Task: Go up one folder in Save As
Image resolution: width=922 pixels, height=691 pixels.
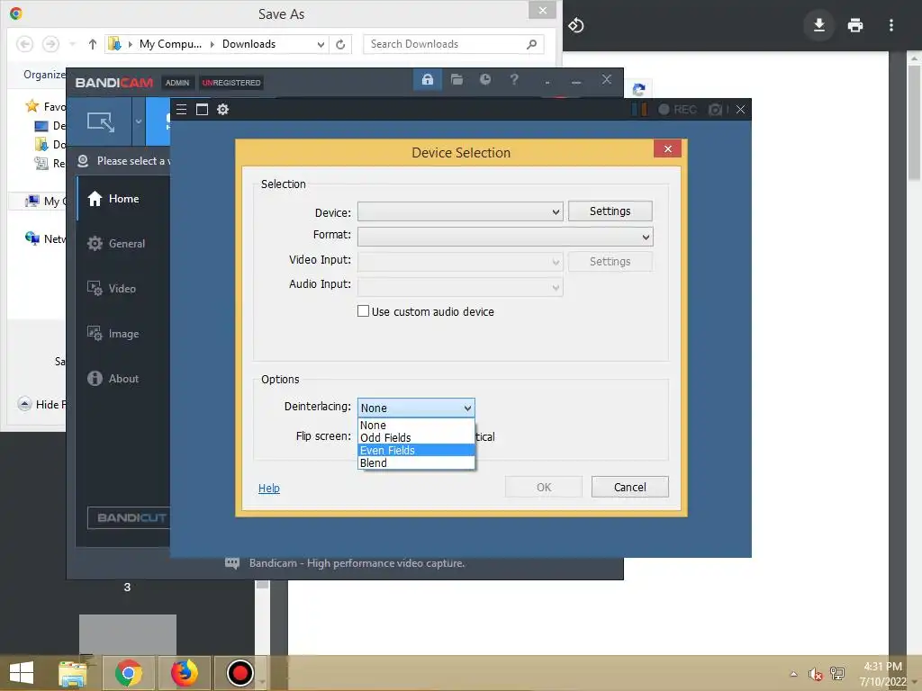Action: pyautogui.click(x=93, y=44)
